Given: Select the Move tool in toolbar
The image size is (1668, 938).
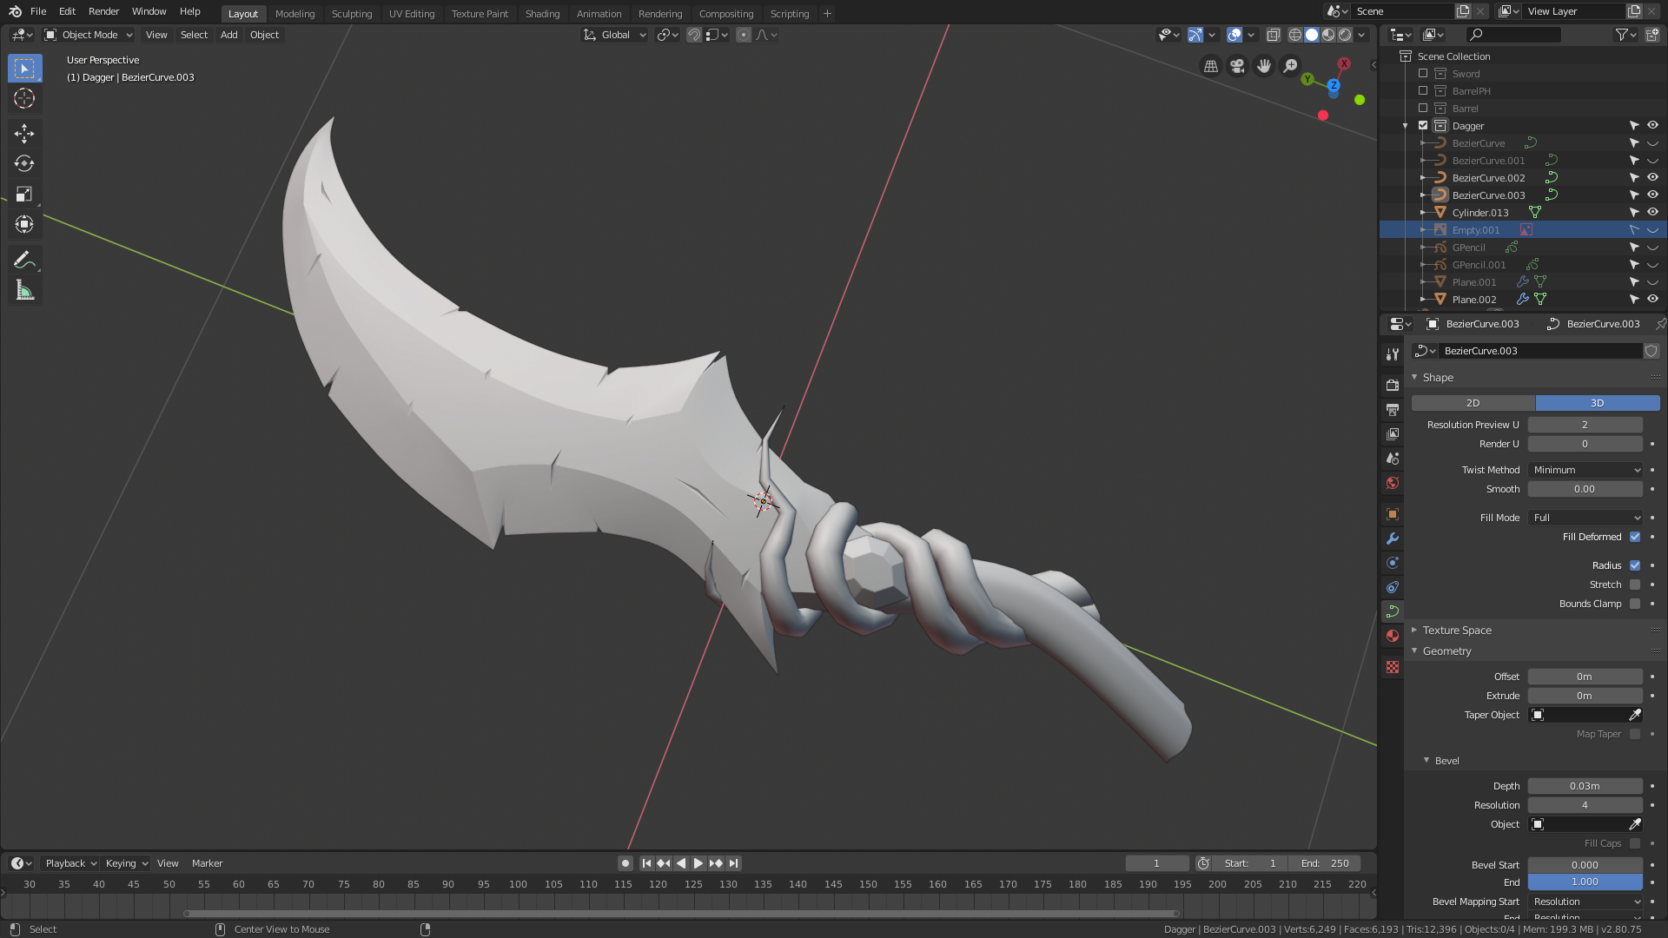Looking at the screenshot, I should click(x=24, y=133).
